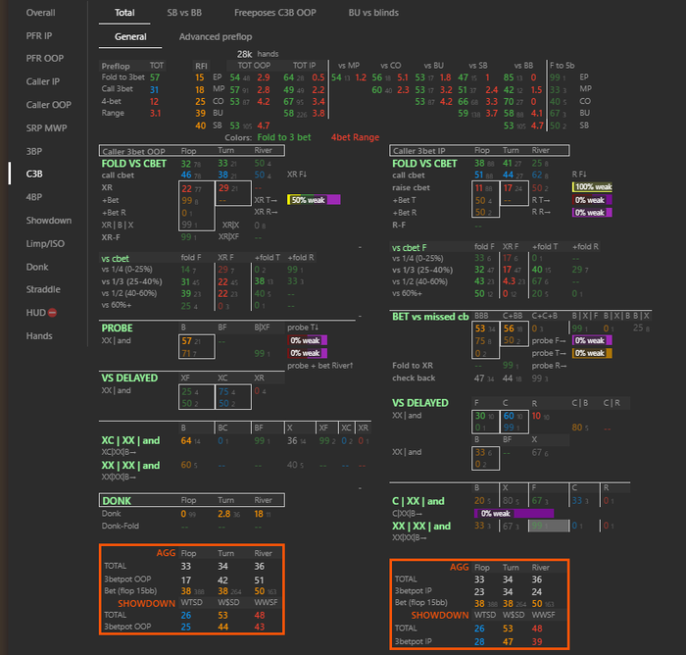This screenshot has height=655, width=686.
Task: Click the XR flop value 22
Action: coord(187,188)
